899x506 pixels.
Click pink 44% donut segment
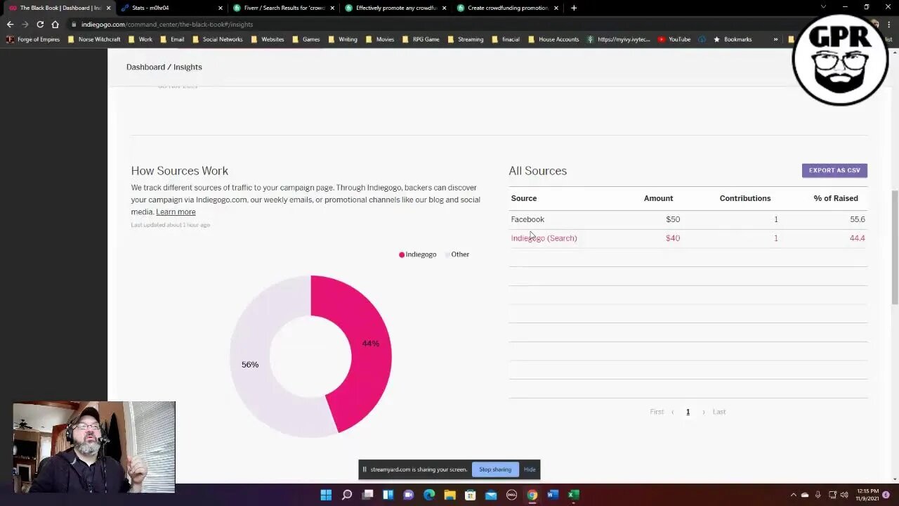(x=371, y=344)
